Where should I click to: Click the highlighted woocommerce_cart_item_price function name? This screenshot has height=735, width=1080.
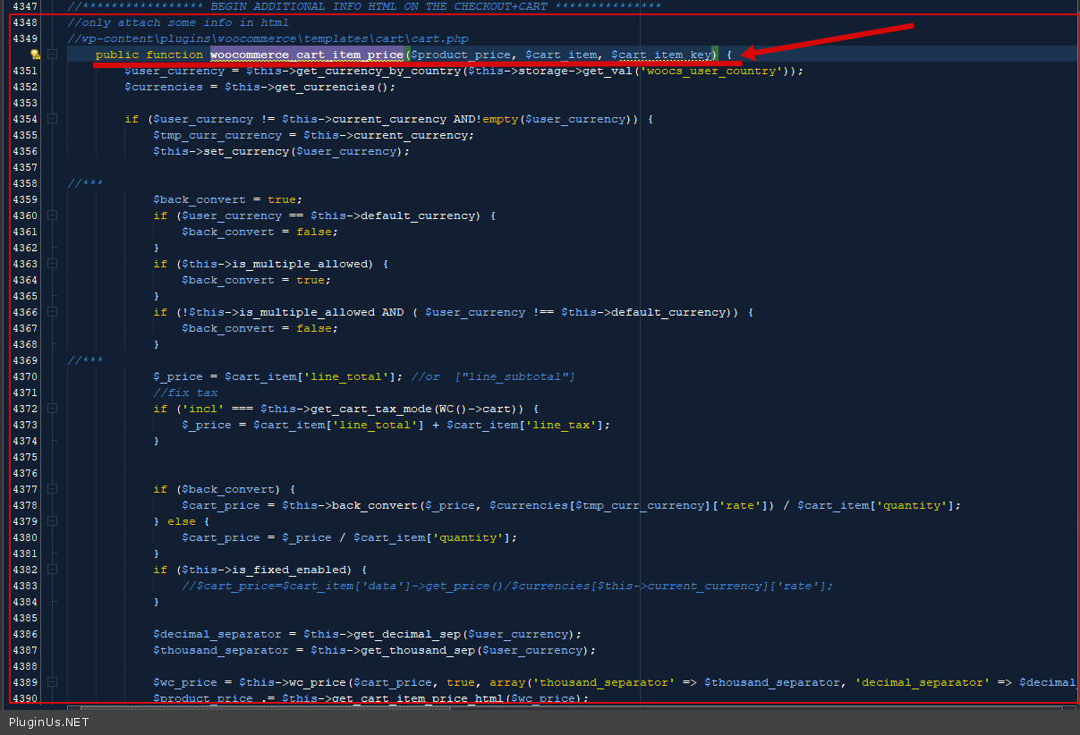(x=307, y=55)
